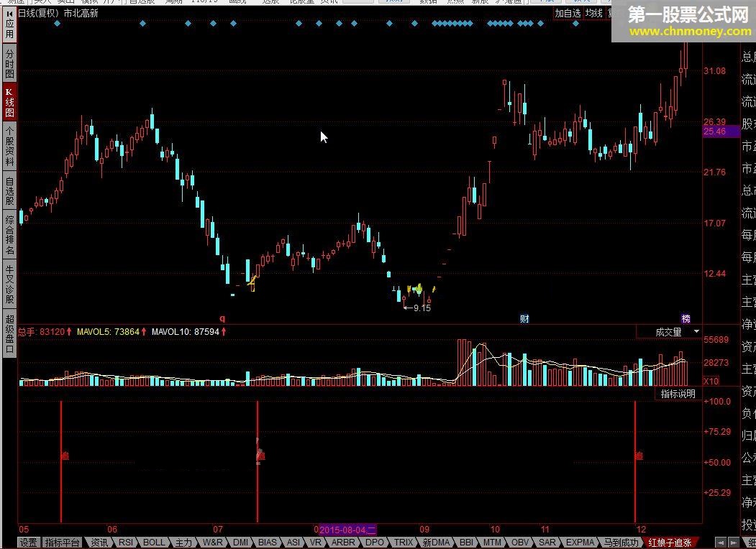Screen dimensions: 756x549
Task: Select the VR indicator tab
Action: click(315, 543)
